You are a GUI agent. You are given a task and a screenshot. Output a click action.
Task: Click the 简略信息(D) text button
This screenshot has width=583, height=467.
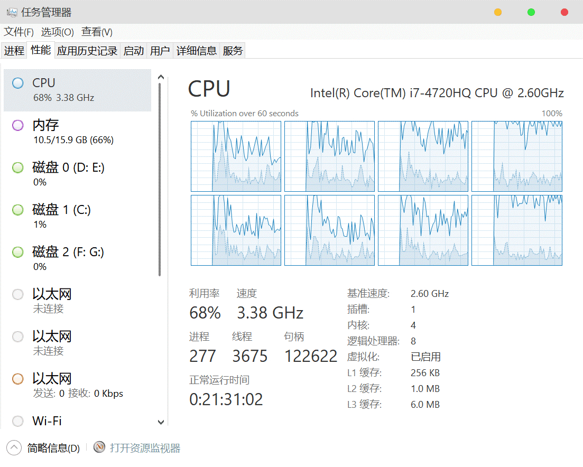pyautogui.click(x=53, y=449)
